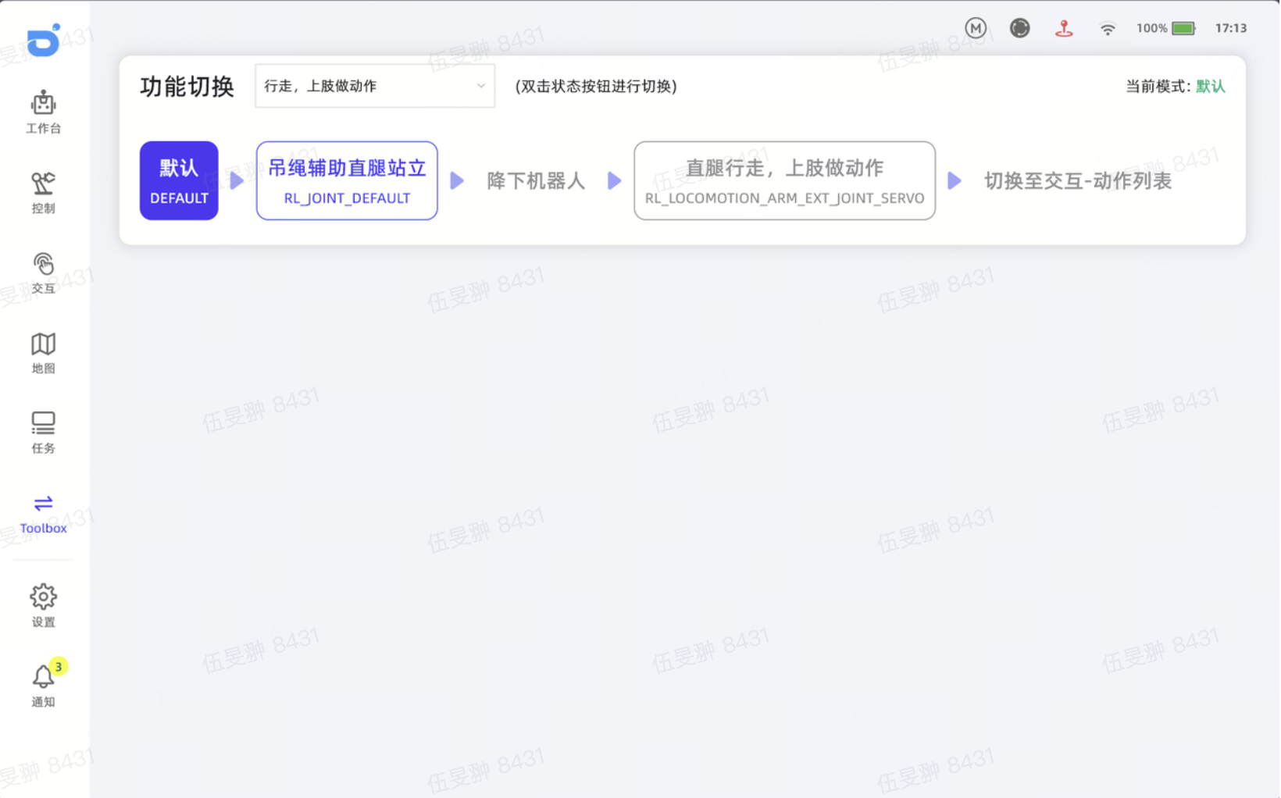
Task: Open the 设置 settings panel
Action: pos(43,606)
